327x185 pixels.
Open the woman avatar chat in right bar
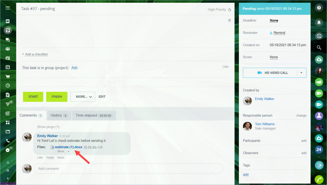click(319, 71)
